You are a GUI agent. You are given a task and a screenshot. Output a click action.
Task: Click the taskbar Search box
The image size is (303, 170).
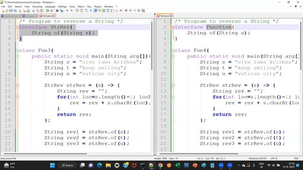[x=67, y=165]
